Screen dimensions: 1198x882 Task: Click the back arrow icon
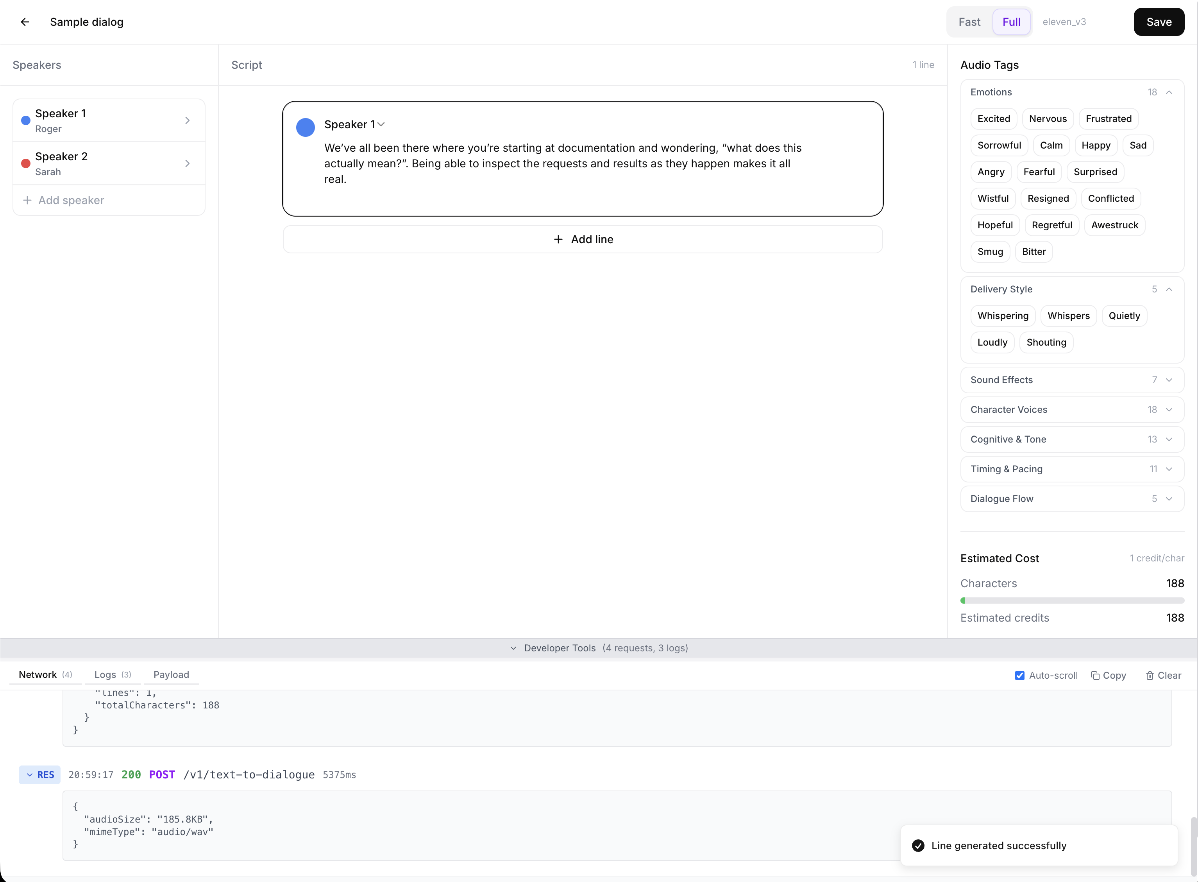(25, 22)
